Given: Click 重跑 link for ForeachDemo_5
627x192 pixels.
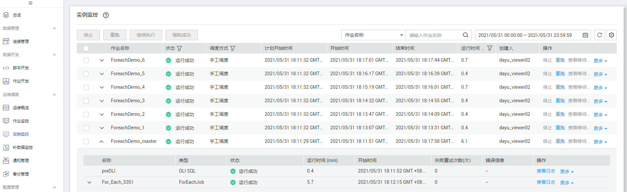Looking at the screenshot, I should (x=560, y=74).
